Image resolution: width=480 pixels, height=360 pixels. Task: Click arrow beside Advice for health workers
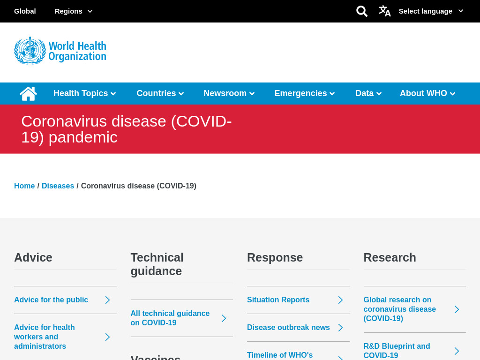pos(107,337)
